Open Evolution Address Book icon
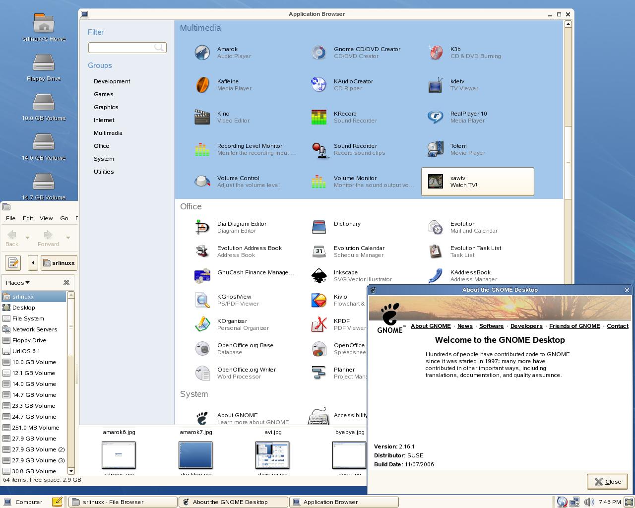The image size is (635, 508). [202, 252]
